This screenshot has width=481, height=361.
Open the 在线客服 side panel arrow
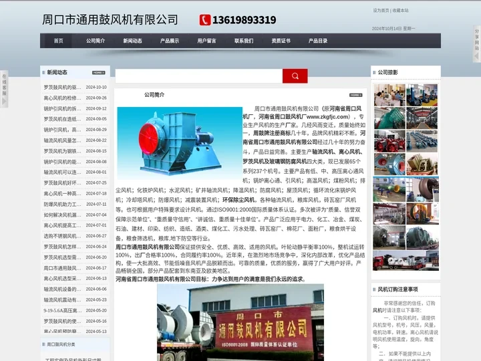pos(4,101)
